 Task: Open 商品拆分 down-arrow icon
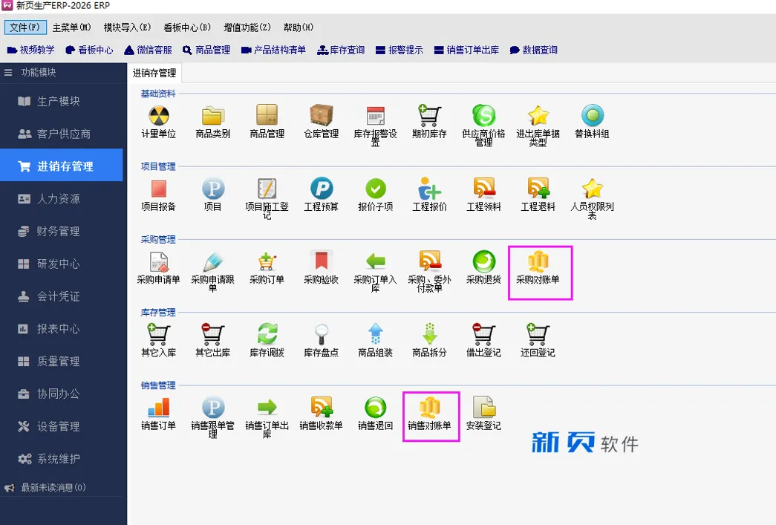pos(429,334)
